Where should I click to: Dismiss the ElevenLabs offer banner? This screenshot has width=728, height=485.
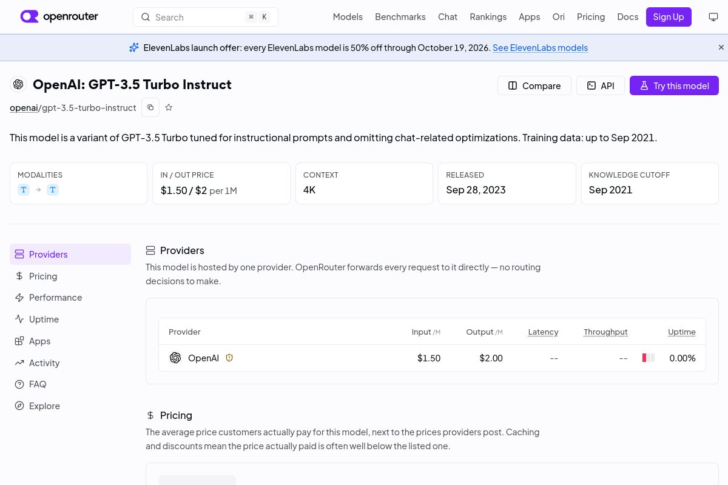pyautogui.click(x=721, y=47)
